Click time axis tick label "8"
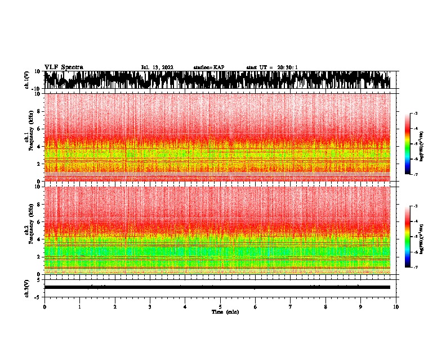The height and width of the screenshot is (344, 446). pos(325,307)
